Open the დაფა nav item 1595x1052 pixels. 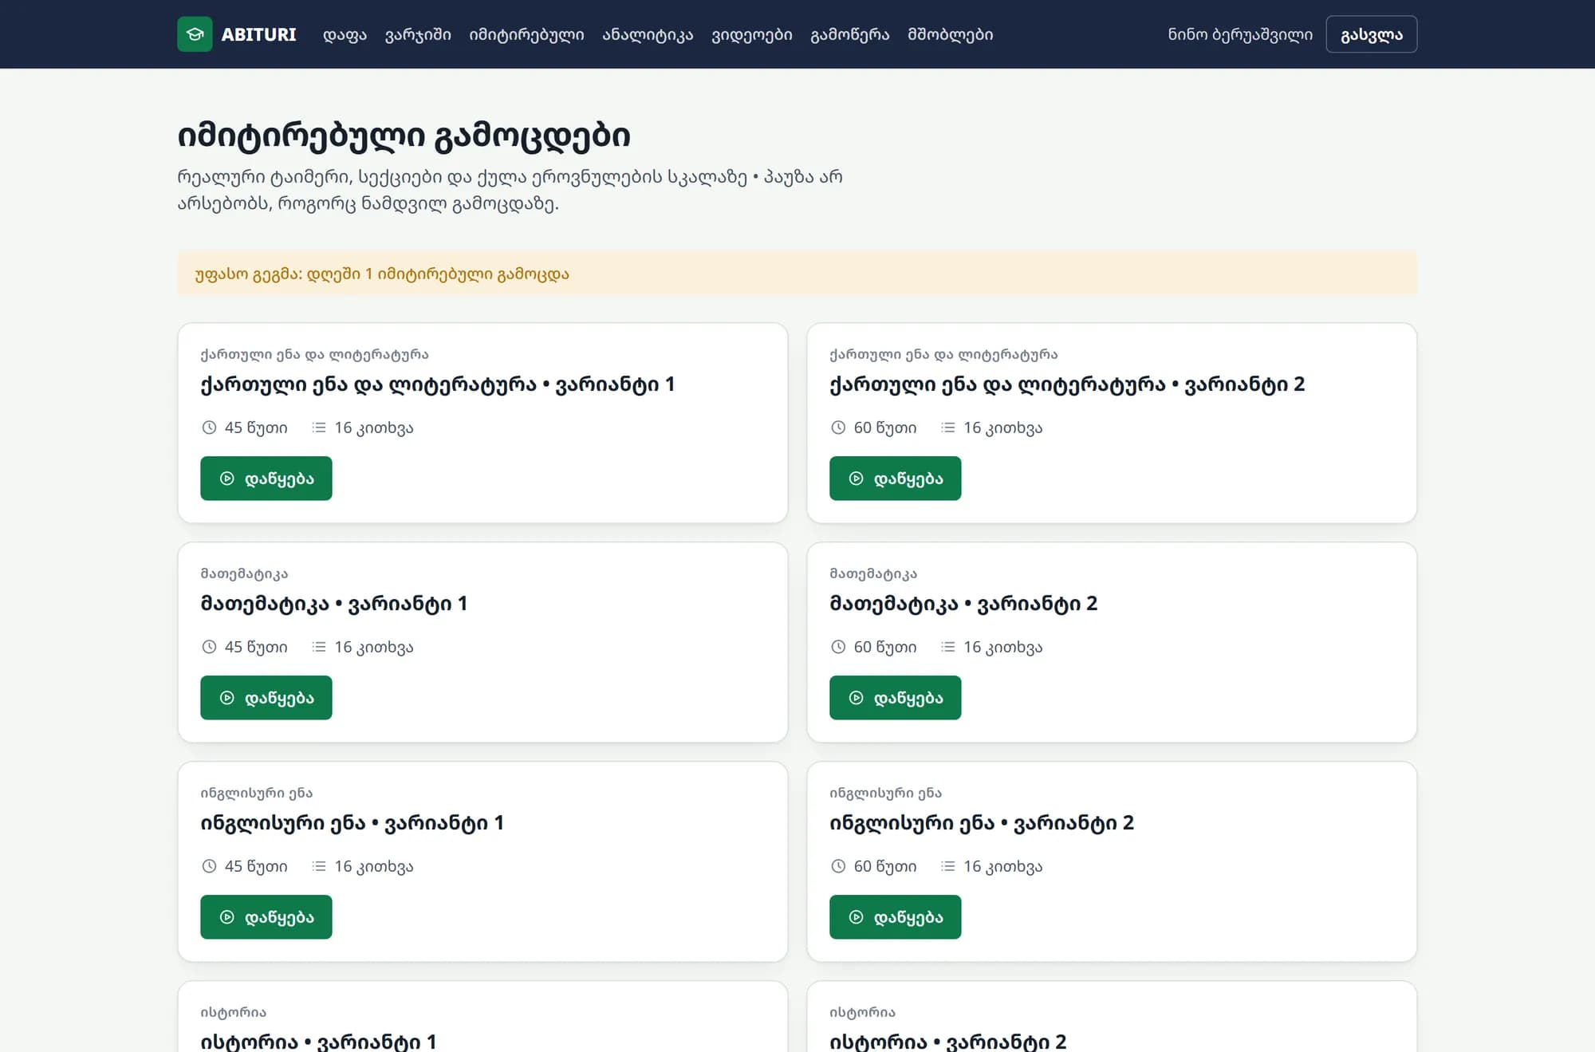tap(345, 34)
